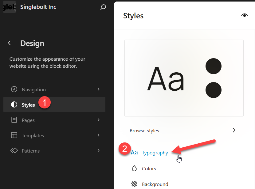Toggle the style book eye icon
255x189 pixels.
[245, 15]
